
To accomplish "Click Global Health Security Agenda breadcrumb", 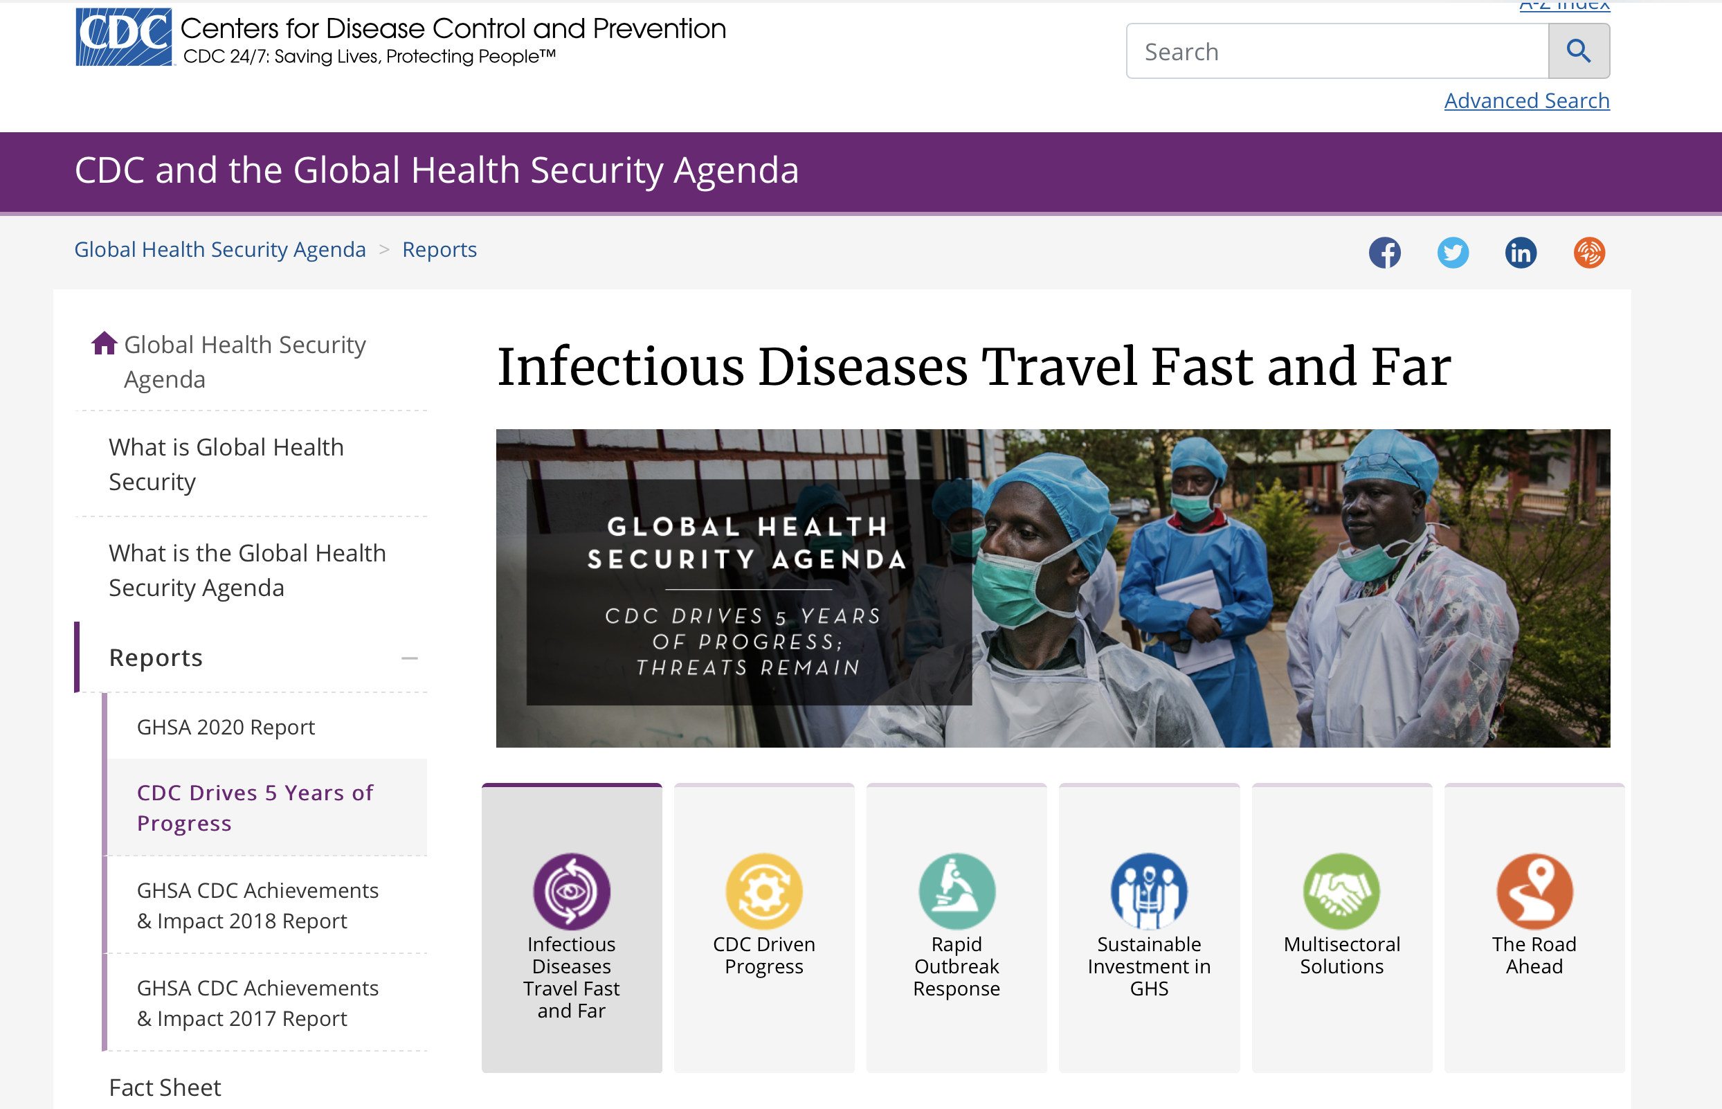I will [x=220, y=249].
